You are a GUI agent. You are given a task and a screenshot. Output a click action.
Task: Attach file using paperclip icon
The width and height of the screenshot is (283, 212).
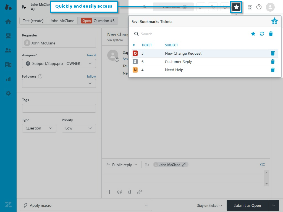tap(129, 192)
